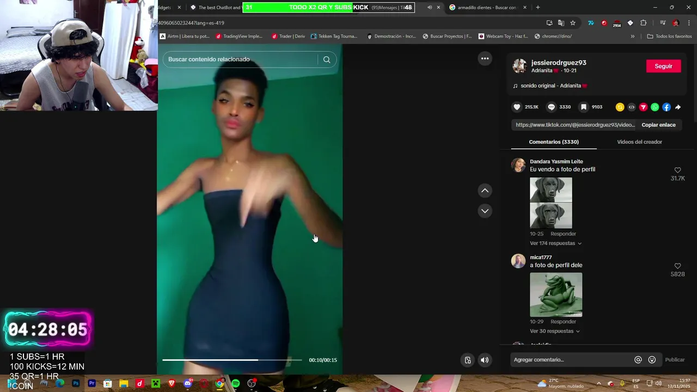Open the Webcam Toy bookmark
The width and height of the screenshot is (697, 392).
click(x=503, y=36)
